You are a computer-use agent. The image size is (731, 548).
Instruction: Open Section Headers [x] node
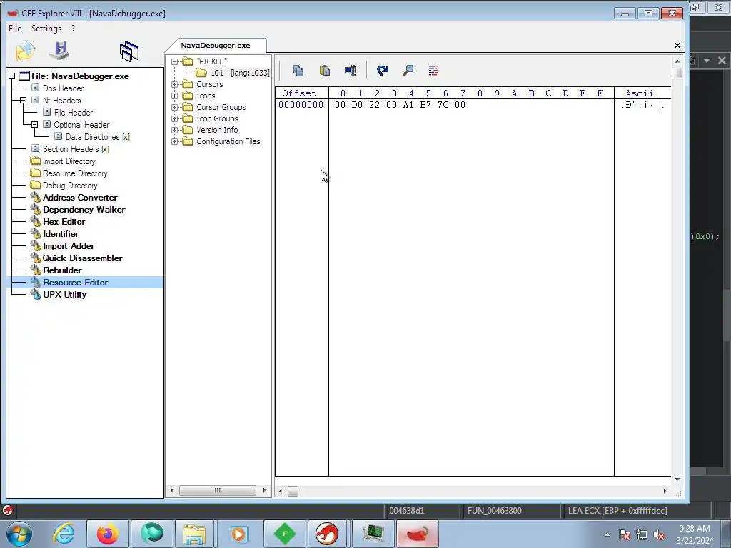point(76,149)
